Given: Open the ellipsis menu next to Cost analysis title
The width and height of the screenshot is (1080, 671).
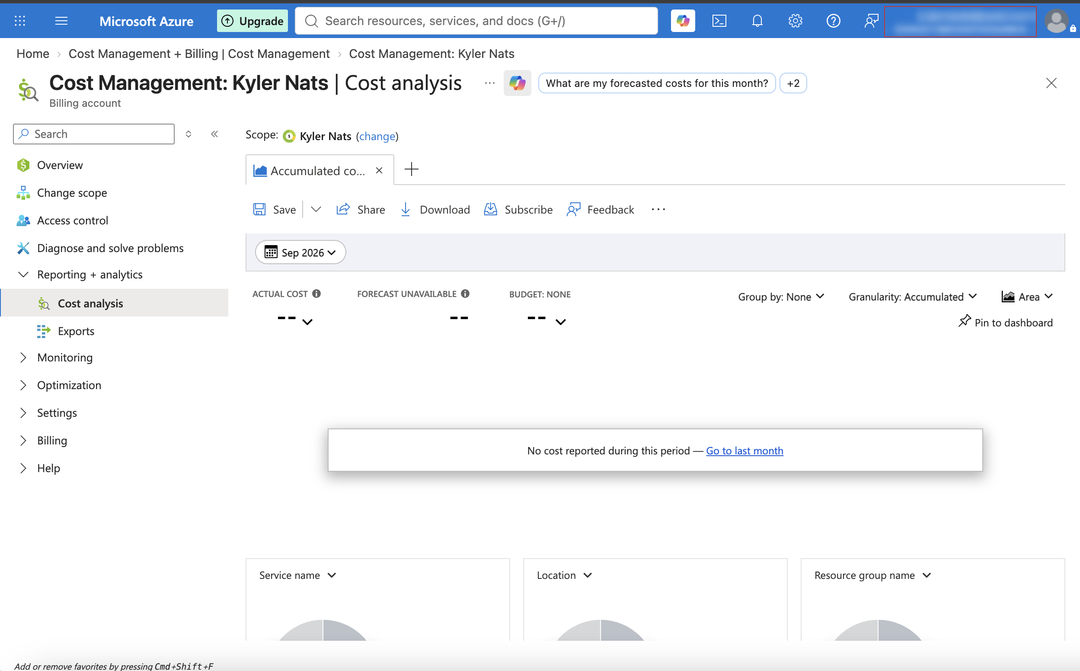Looking at the screenshot, I should (489, 83).
